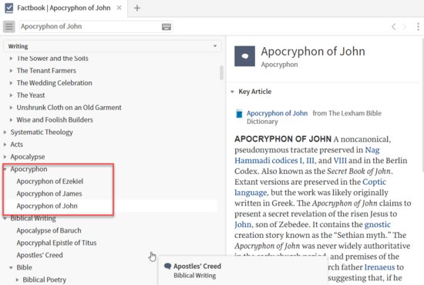Follow the Irenaeus link
Screen dimensions: 424x285
pos(379,267)
